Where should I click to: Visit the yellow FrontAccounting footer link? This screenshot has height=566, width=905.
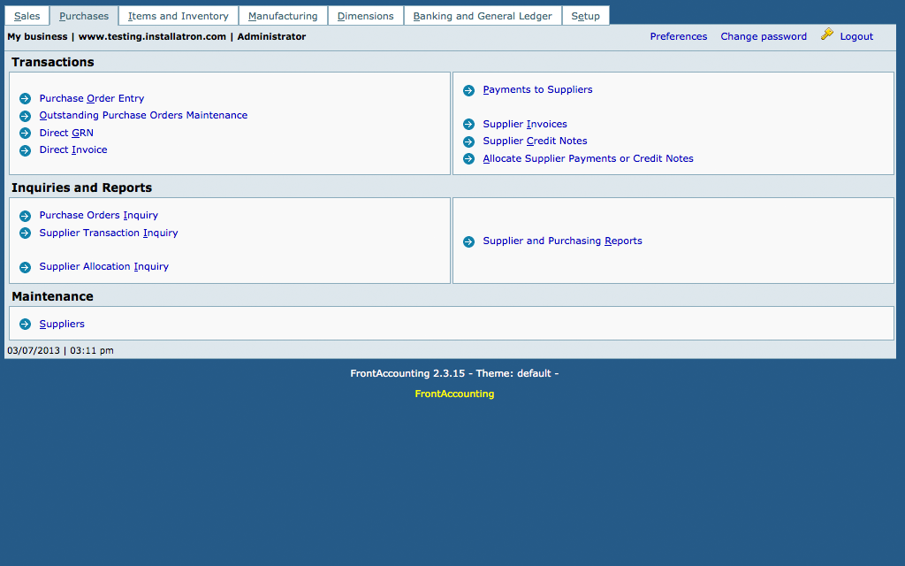pos(454,394)
